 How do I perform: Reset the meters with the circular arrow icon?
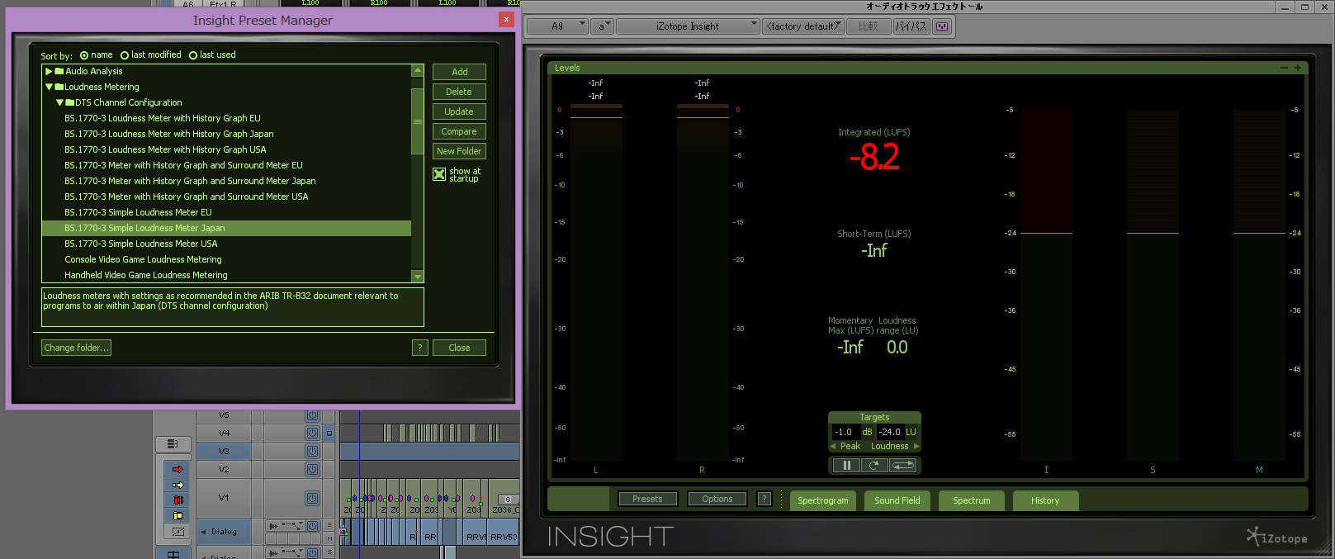click(873, 465)
